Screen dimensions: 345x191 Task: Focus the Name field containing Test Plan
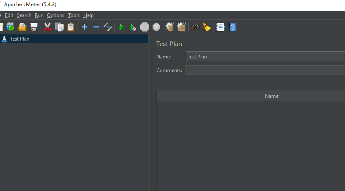(265, 57)
